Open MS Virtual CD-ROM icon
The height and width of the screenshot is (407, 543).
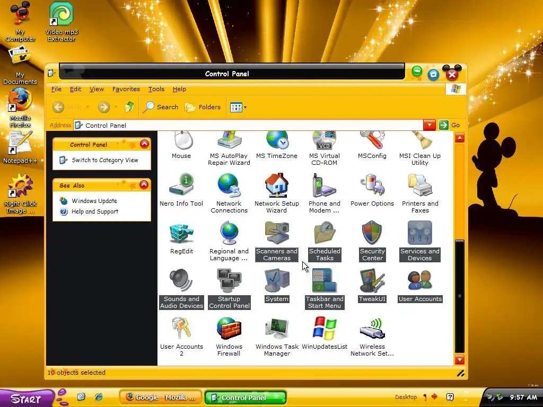(x=325, y=149)
